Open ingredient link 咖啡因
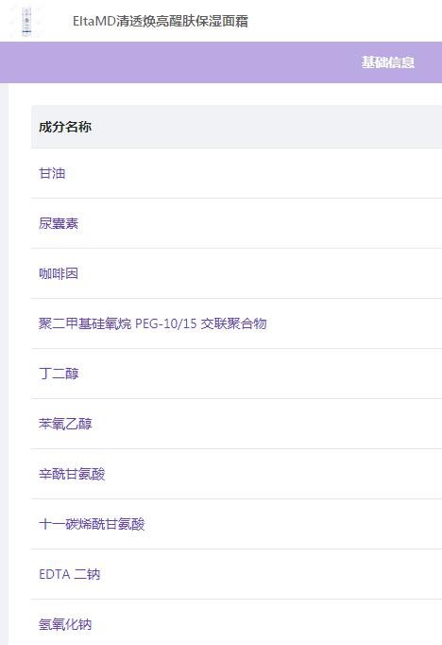 59,273
